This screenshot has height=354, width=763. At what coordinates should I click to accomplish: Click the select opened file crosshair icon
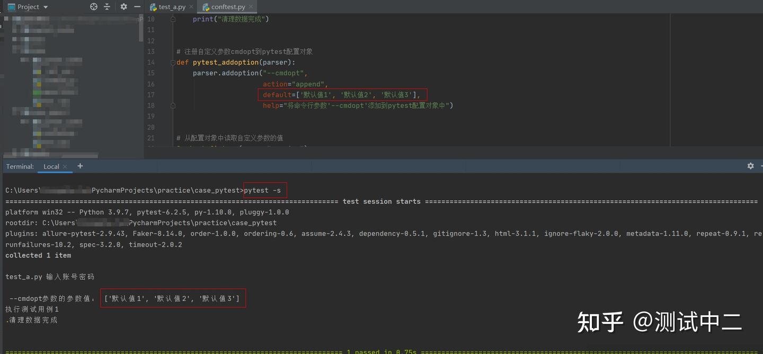coord(94,7)
